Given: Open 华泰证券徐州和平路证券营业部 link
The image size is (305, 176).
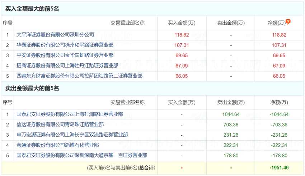Looking at the screenshot, I should (65, 45).
